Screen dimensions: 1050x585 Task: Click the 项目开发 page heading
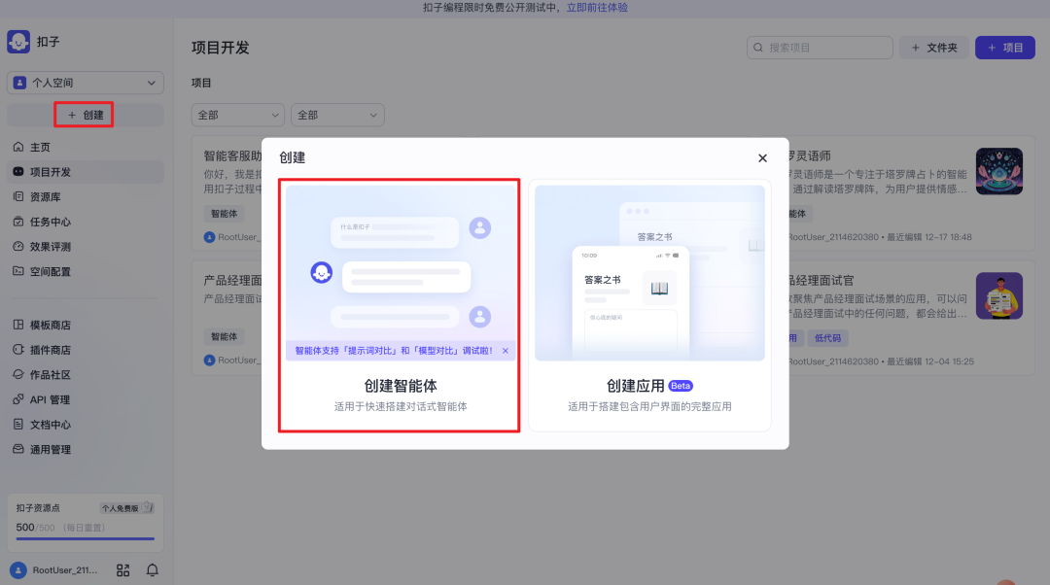(221, 49)
